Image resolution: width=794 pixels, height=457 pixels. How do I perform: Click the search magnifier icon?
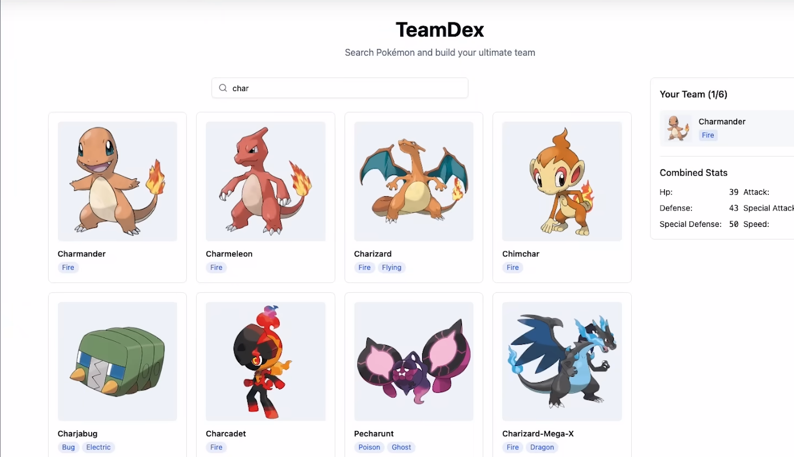(223, 88)
